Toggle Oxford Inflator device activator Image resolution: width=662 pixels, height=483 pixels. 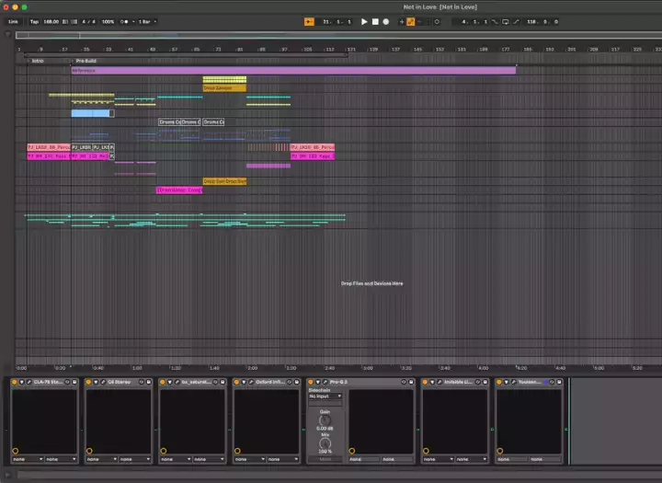(236, 382)
